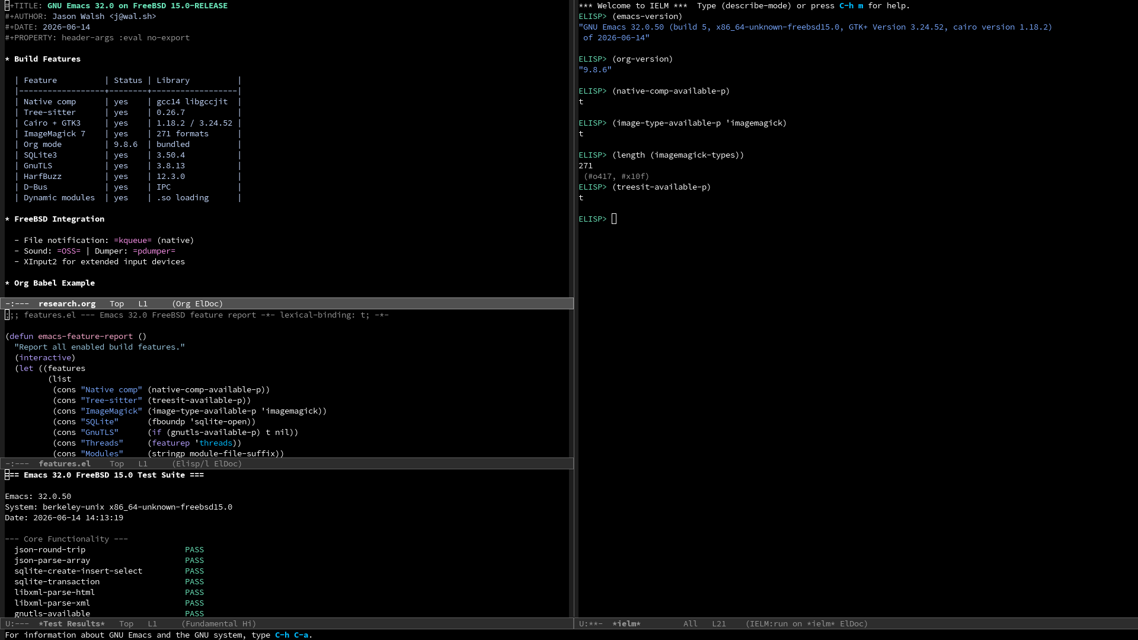1138x640 pixels.
Task: Fold the Org Babel Example heading
Action: click(50, 283)
